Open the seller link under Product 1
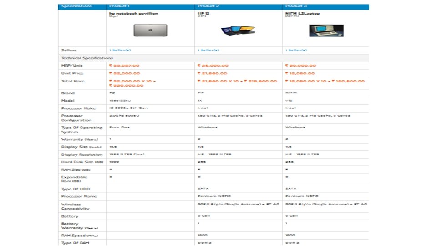This screenshot has width=437, height=246. (120, 50)
